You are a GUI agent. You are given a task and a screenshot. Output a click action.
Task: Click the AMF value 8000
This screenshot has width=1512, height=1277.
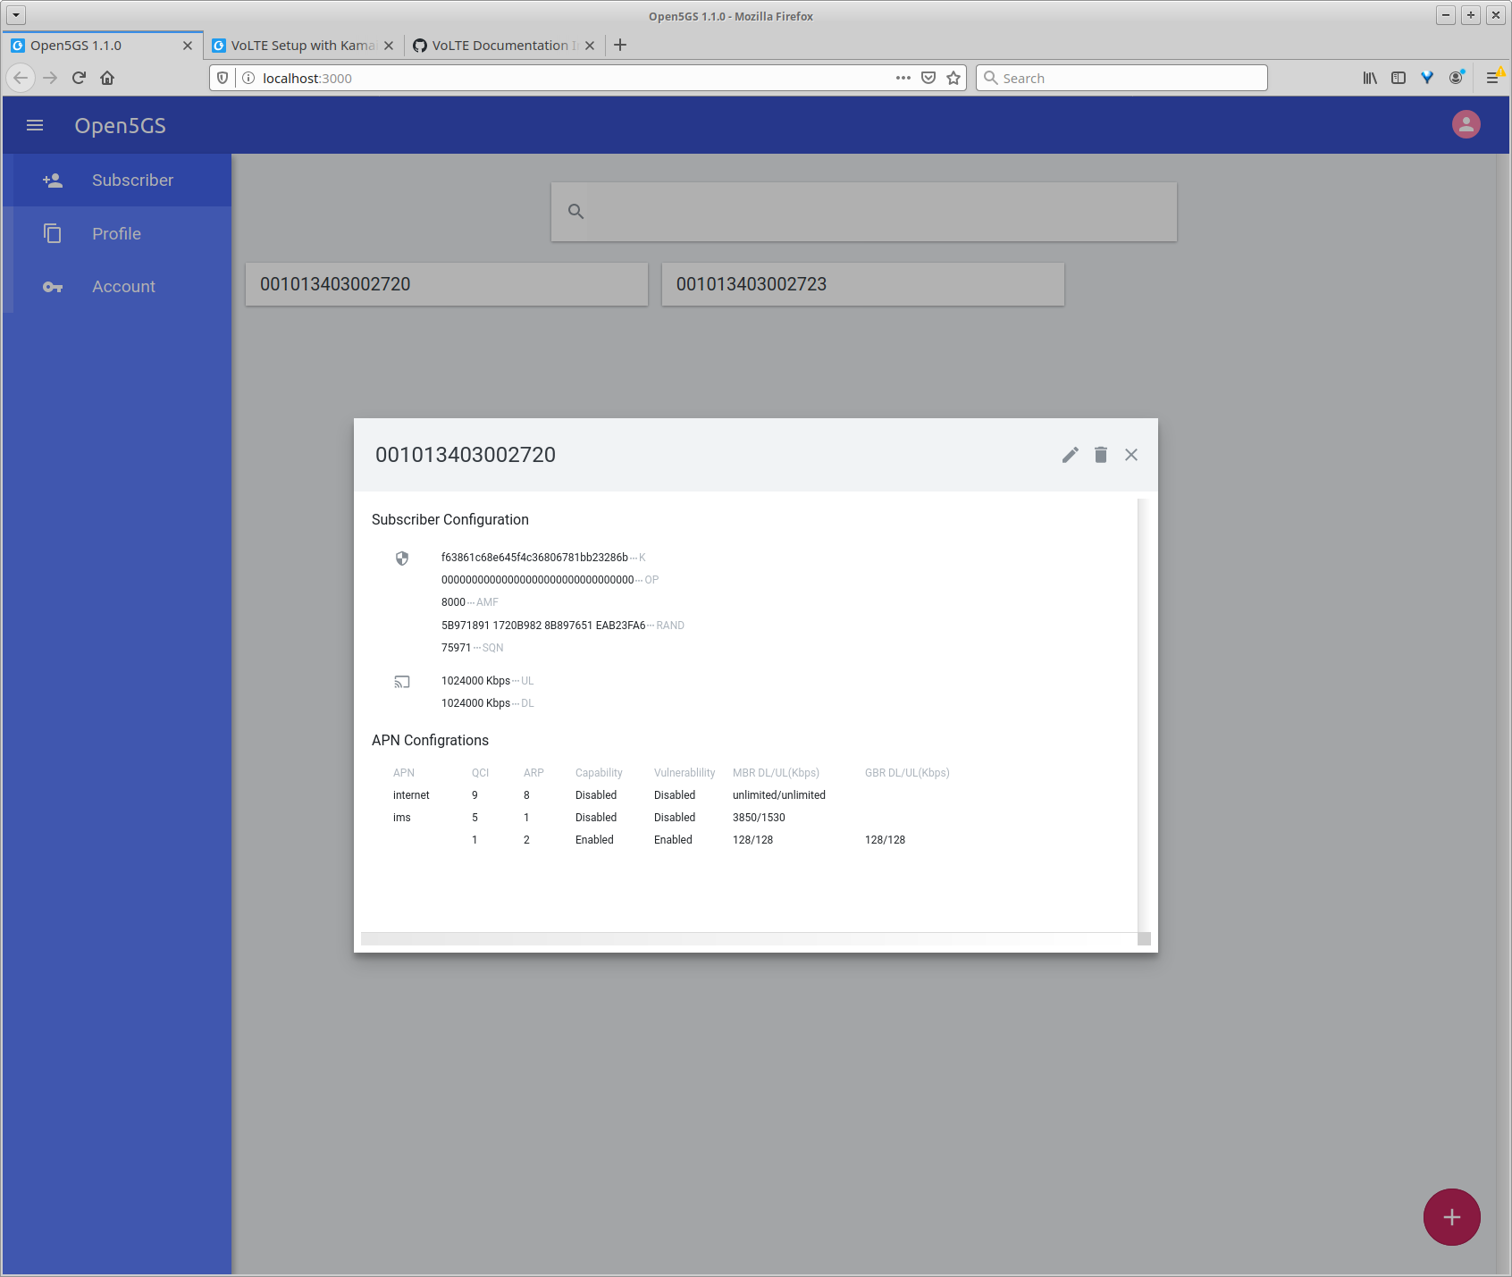point(453,602)
